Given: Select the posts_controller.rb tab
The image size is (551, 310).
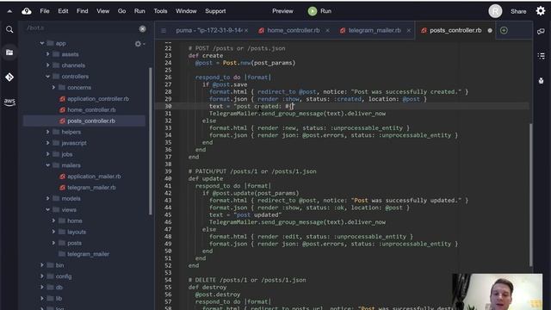Looking at the screenshot, I should click(x=455, y=31).
